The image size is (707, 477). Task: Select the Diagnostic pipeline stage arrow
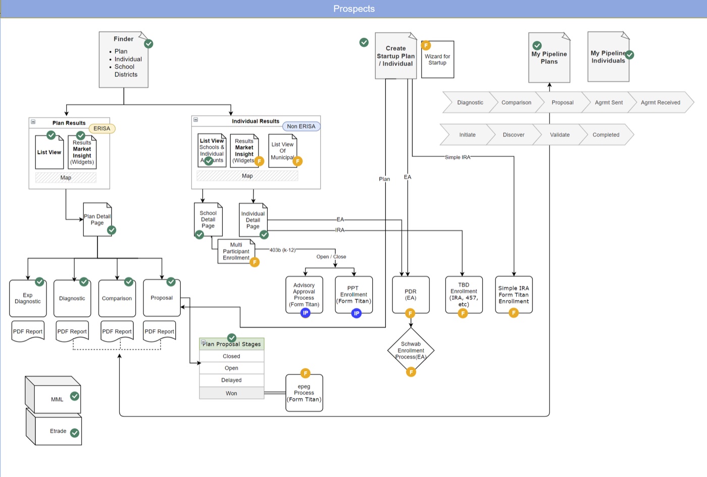(470, 102)
